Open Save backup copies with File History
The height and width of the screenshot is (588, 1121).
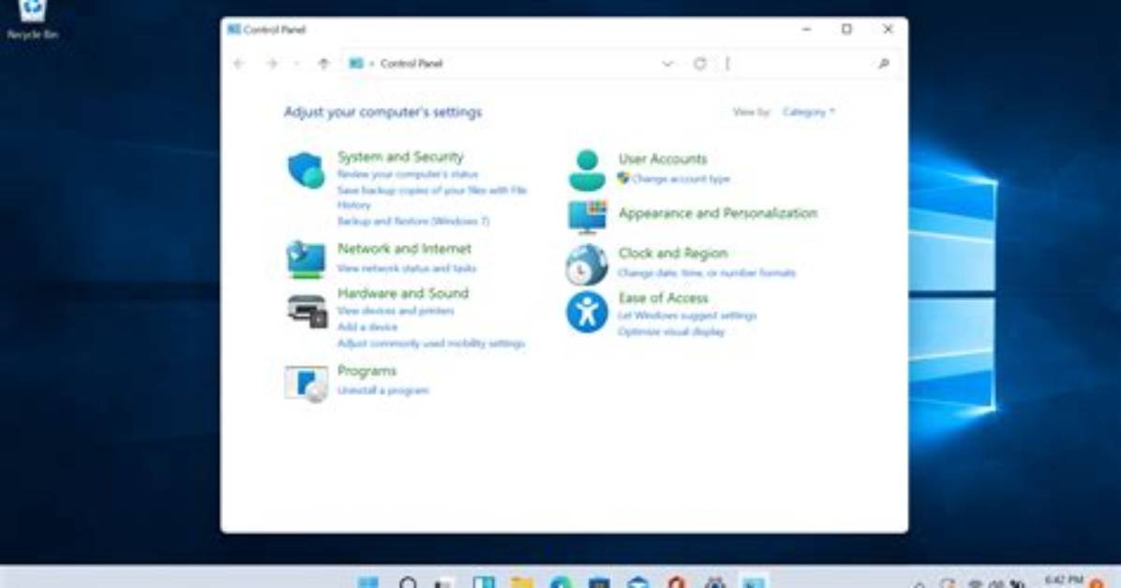[432, 198]
